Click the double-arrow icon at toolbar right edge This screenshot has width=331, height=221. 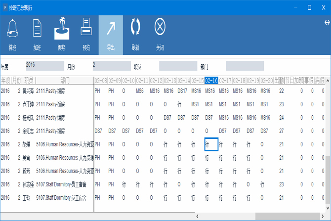click(327, 22)
